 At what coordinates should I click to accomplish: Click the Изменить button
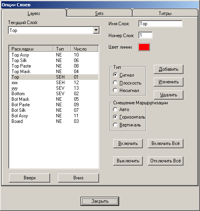coord(168,82)
